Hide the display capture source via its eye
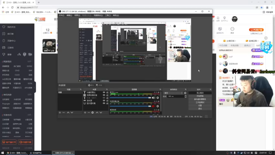Image resolution: width=275 pixels, height=155 pixels. 104,103
